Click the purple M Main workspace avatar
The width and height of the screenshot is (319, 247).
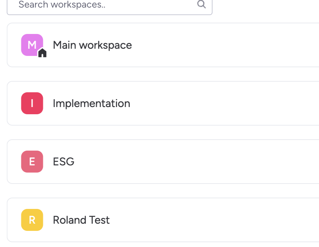pos(32,45)
